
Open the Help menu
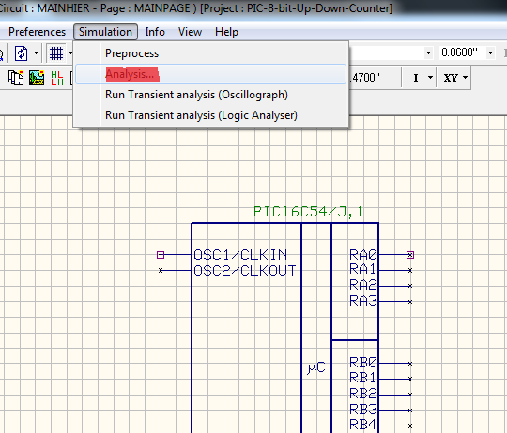click(226, 32)
